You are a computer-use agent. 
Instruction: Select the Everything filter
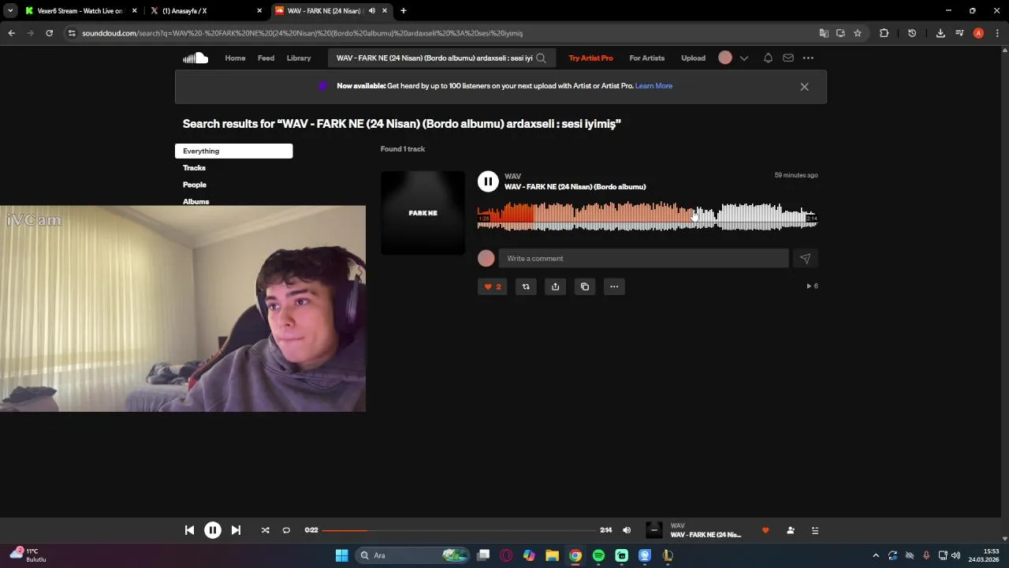(x=233, y=151)
